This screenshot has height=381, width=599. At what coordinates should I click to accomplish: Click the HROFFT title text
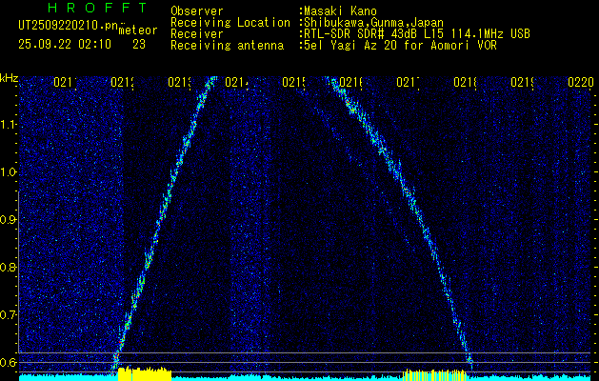97,8
